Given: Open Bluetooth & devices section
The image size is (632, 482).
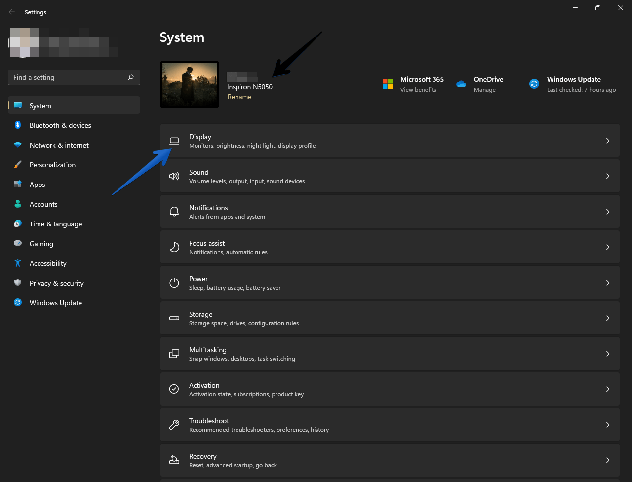Looking at the screenshot, I should click(74, 125).
